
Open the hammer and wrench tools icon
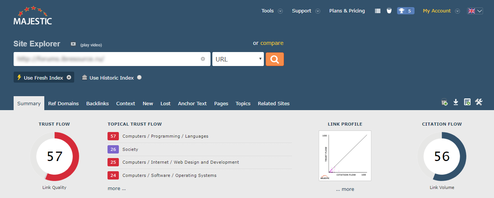click(x=479, y=102)
